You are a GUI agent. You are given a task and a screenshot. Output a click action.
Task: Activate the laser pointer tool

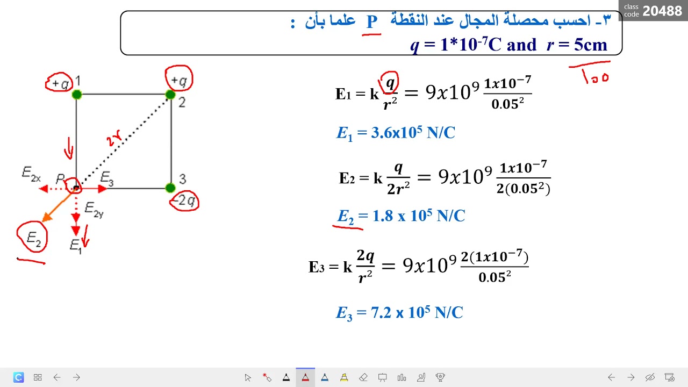point(267,377)
